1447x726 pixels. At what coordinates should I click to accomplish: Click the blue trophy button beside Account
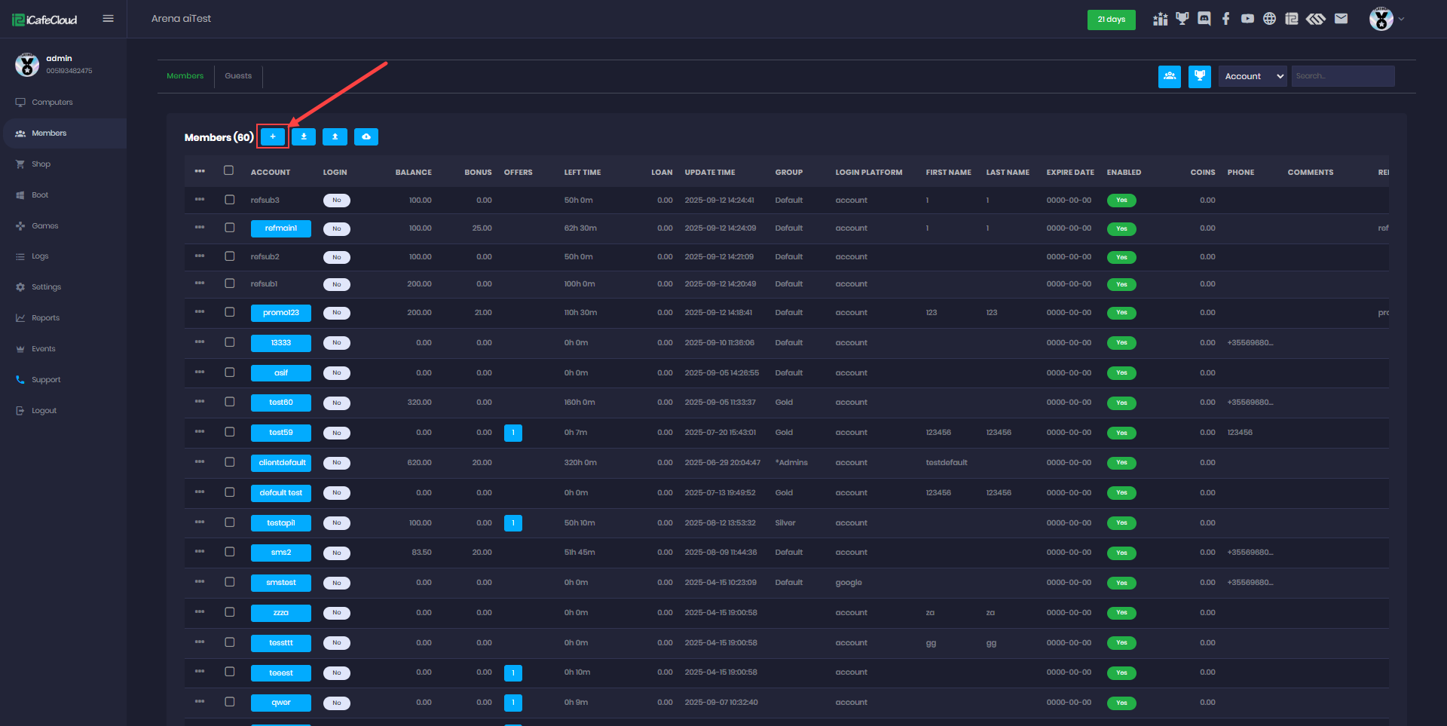[x=1199, y=76]
